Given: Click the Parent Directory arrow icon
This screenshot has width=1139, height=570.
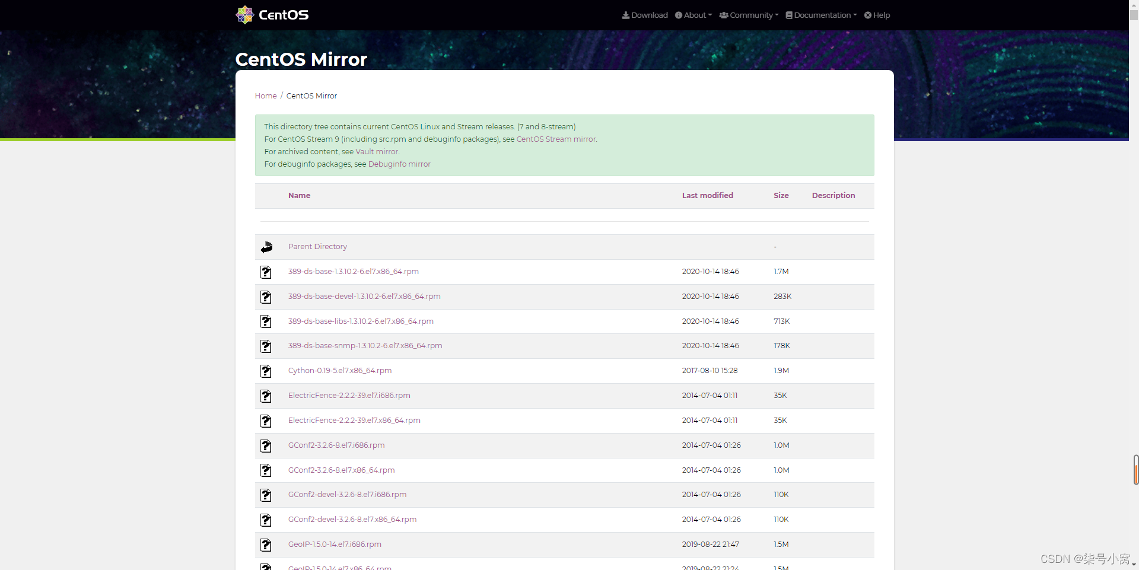Looking at the screenshot, I should click(266, 247).
